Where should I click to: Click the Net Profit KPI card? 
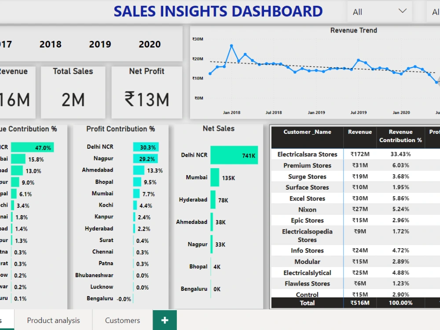(x=147, y=92)
